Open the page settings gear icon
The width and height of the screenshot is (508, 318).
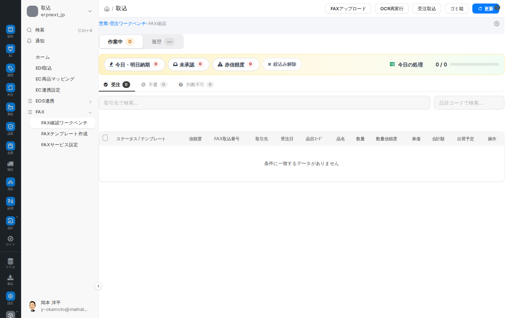coord(497,24)
